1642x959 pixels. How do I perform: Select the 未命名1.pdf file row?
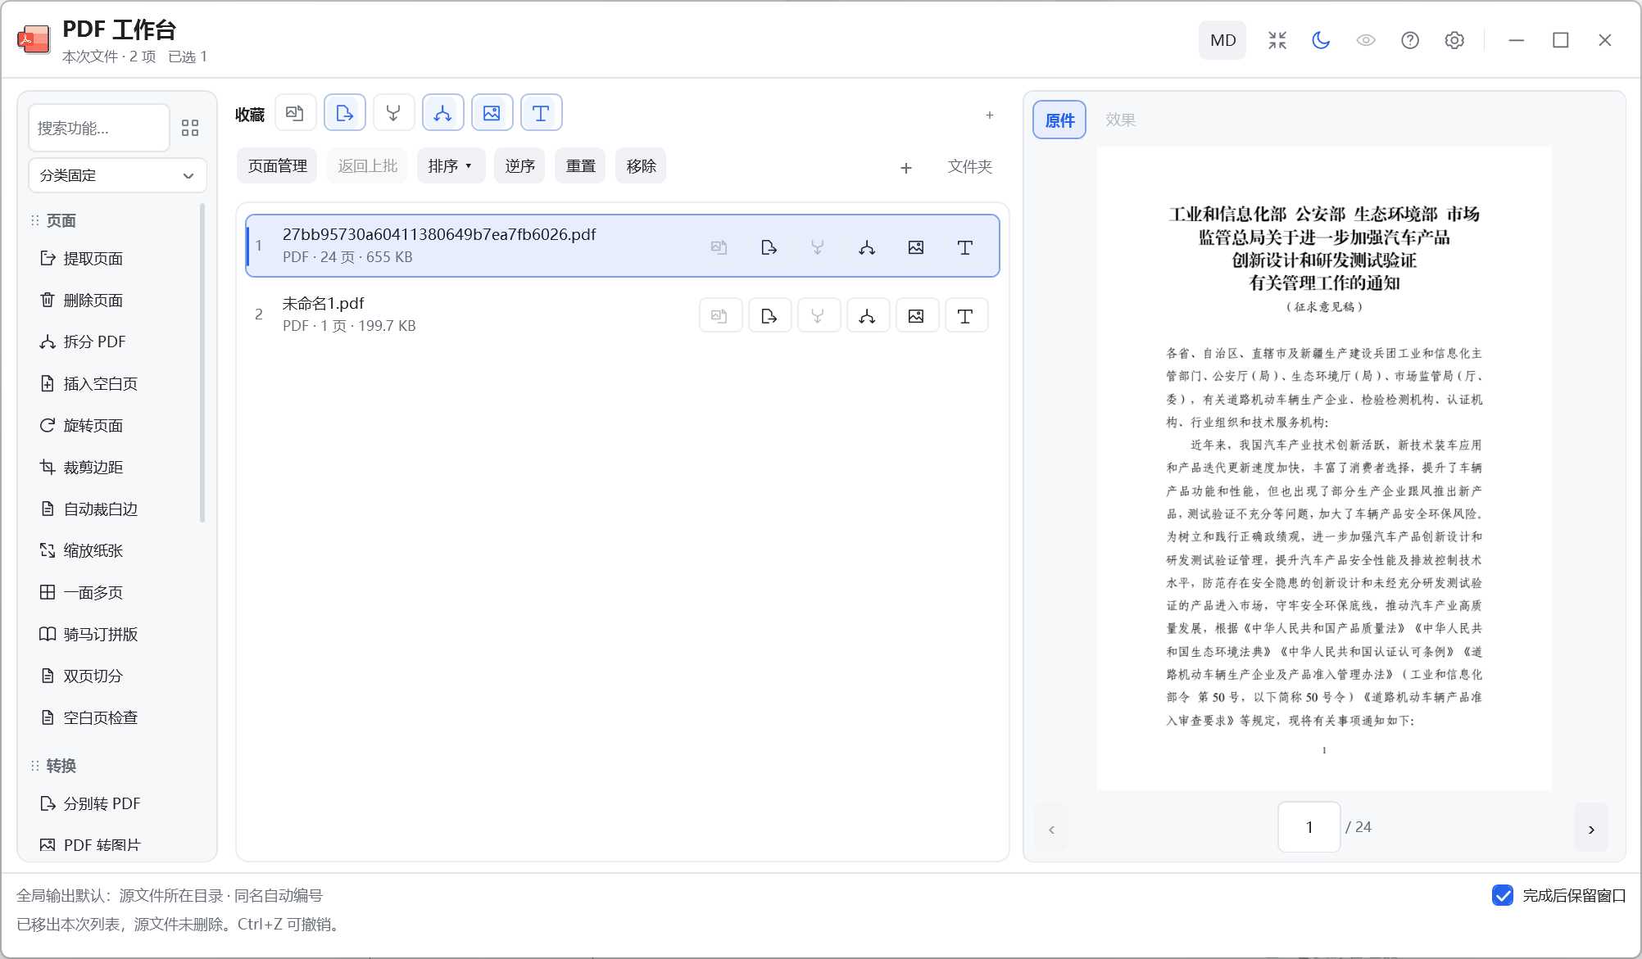623,314
